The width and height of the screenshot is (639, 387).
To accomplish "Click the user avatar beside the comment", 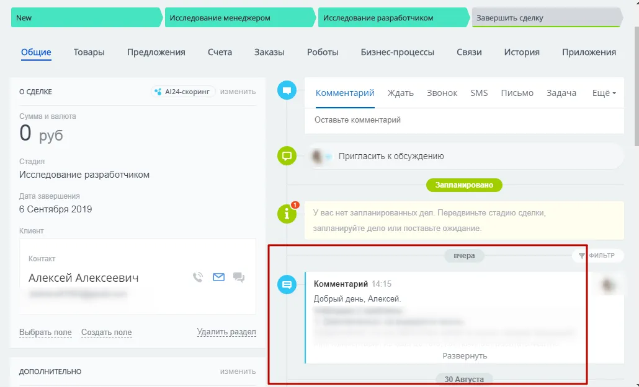I will tap(608, 285).
